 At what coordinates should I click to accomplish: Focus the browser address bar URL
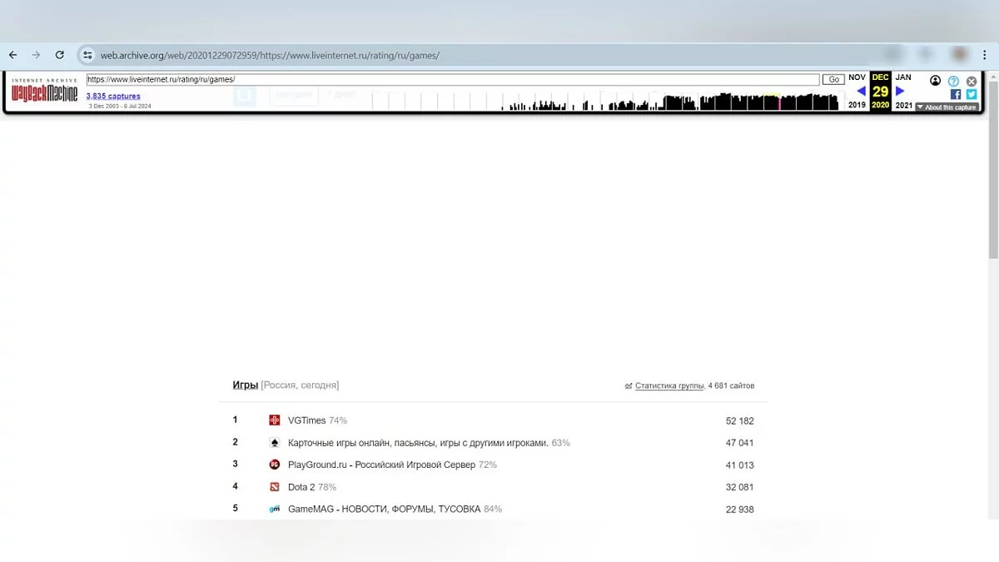click(x=270, y=56)
